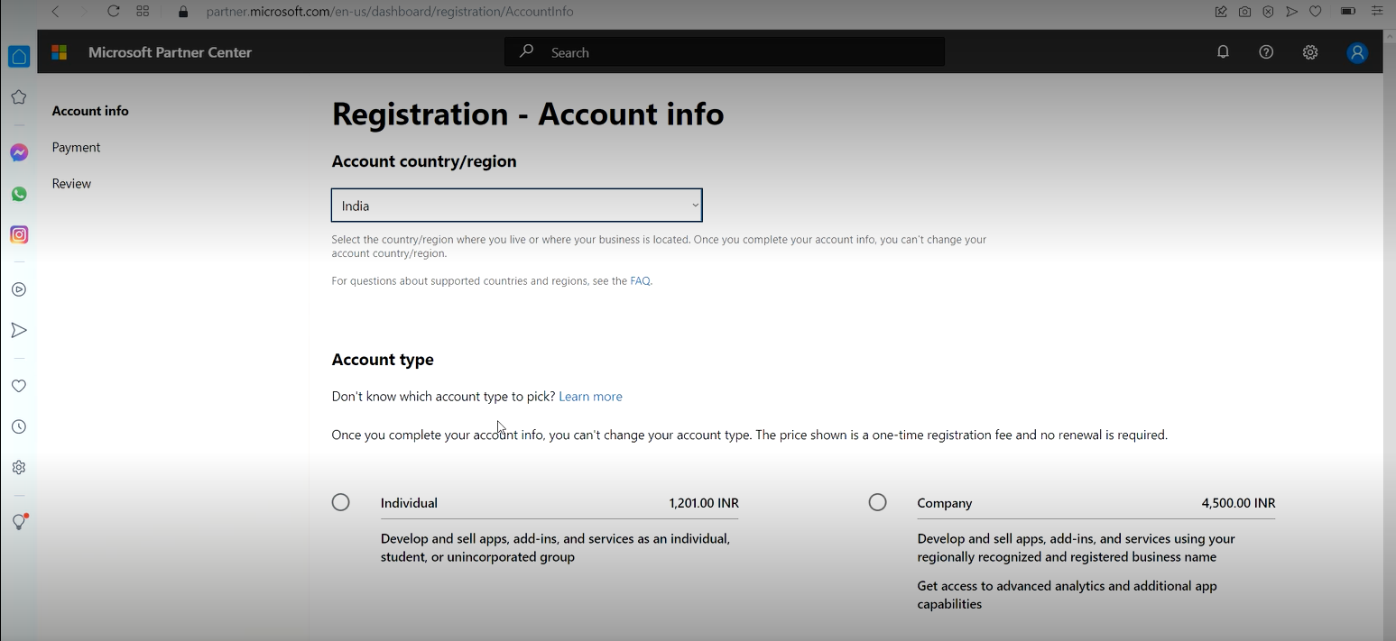Click the Partner Center search field

tap(725, 52)
